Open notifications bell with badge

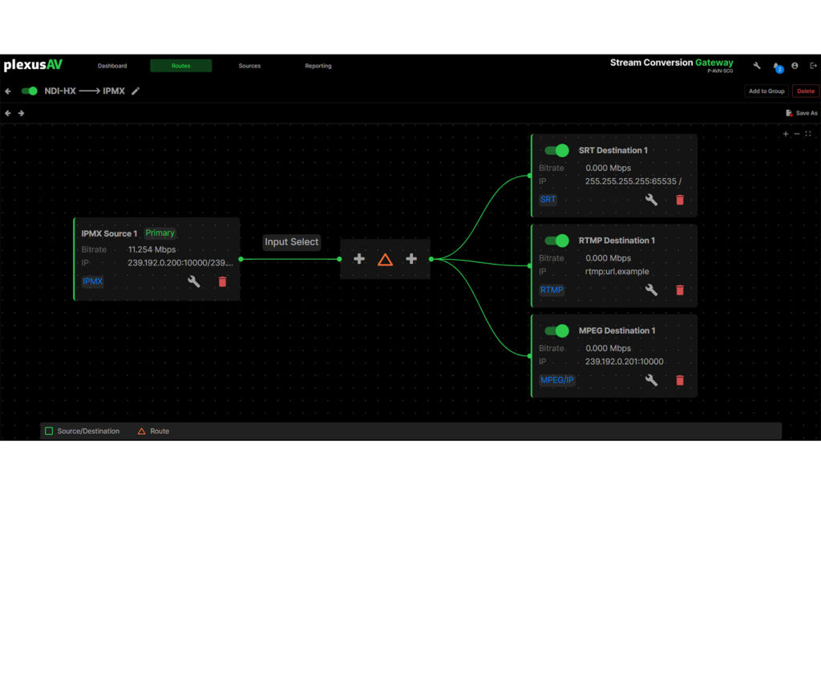(776, 67)
